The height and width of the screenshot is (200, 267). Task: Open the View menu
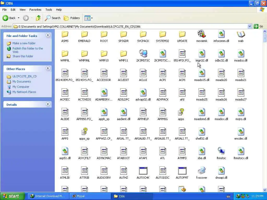click(x=22, y=10)
